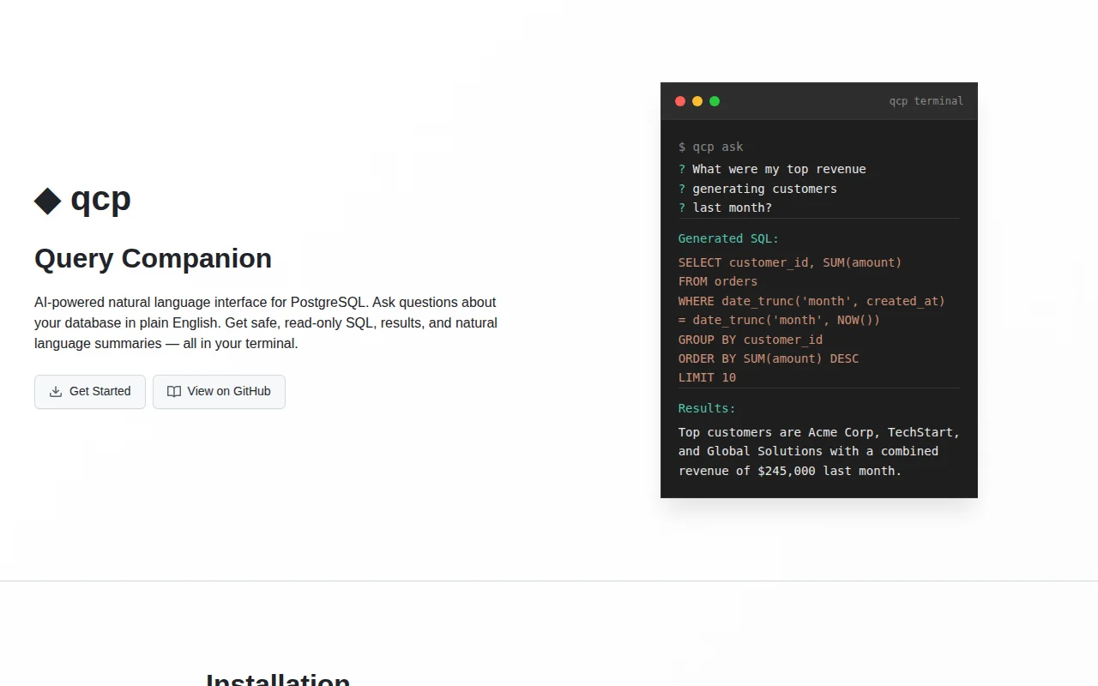Click the green dot in terminal titlebar
Viewport: 1098px width, 686px height.
(715, 101)
